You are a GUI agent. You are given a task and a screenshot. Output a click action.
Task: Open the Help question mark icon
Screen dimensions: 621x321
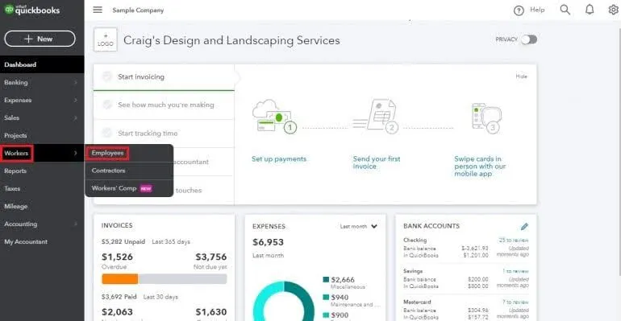519,10
